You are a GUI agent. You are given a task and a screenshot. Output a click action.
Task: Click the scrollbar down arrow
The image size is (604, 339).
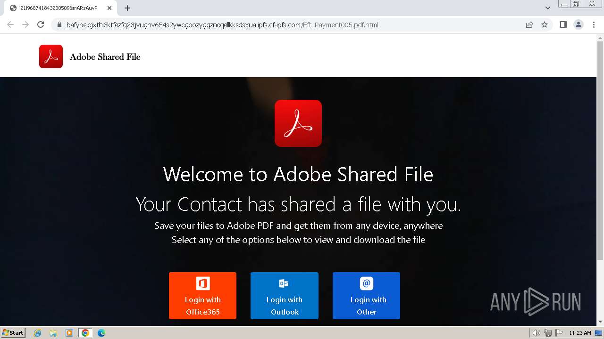tap(600, 322)
